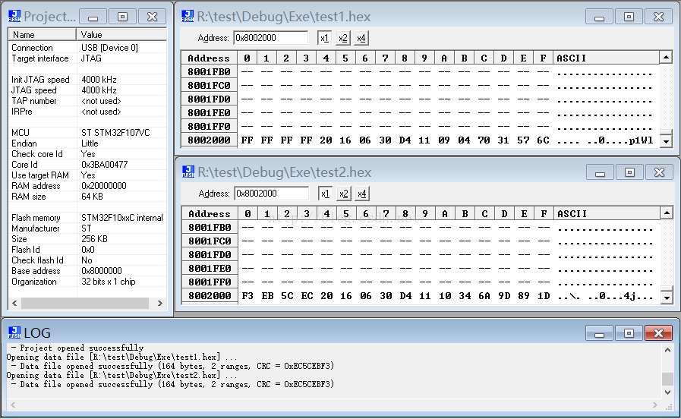681x419 pixels.
Task: Click the J-Flash icon in Project window title
Action: coord(14,16)
